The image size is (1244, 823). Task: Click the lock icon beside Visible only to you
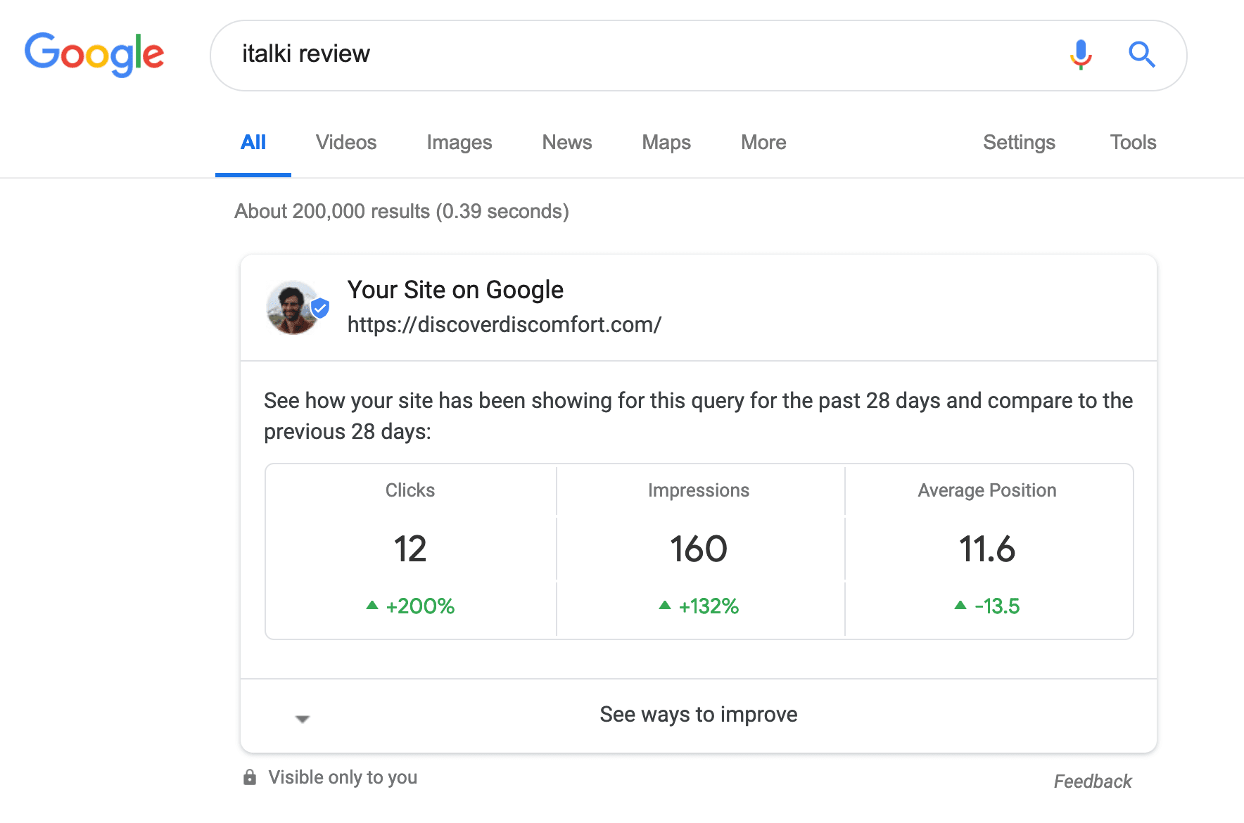click(x=250, y=777)
